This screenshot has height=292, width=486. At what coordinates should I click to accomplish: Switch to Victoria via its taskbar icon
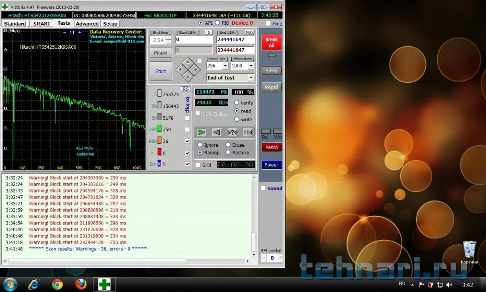[104, 284]
